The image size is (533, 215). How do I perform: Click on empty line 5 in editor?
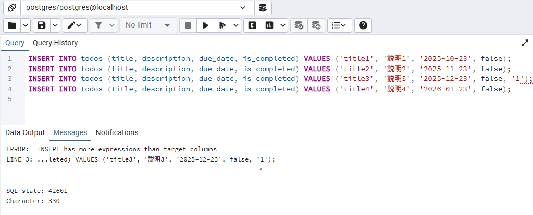point(208,99)
